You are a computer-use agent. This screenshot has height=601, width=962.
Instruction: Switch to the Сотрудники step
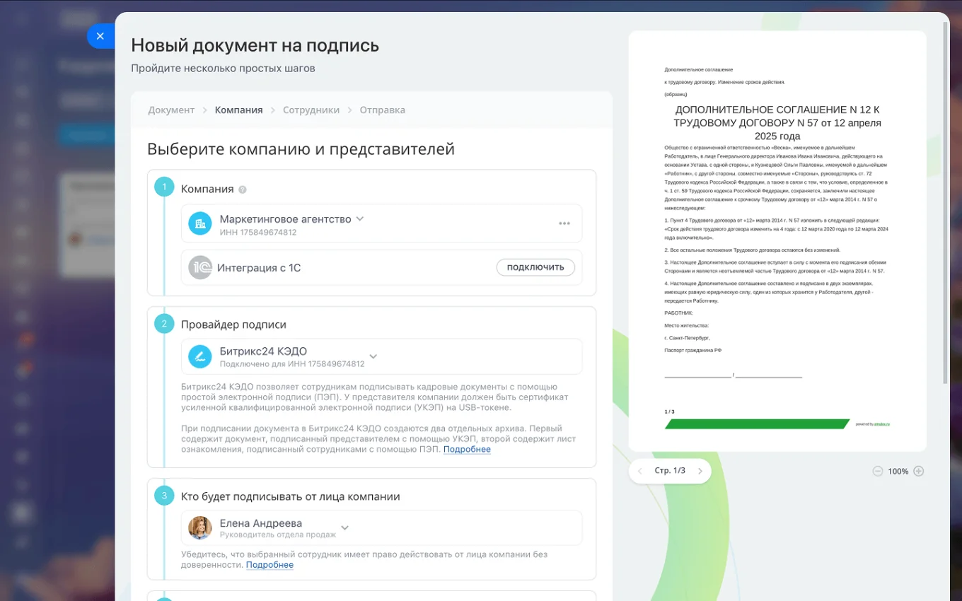(x=311, y=110)
